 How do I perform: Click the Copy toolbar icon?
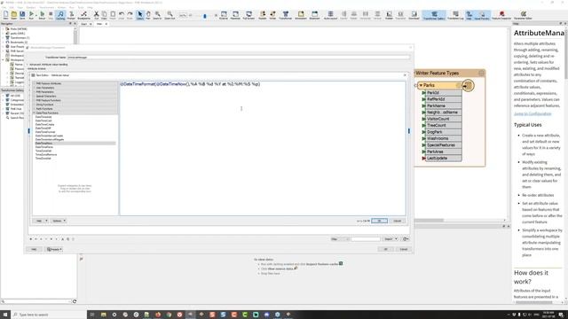point(105,15)
